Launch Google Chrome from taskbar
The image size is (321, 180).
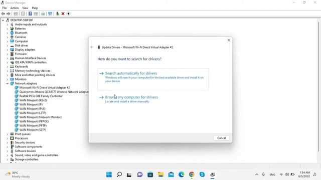click(192, 174)
